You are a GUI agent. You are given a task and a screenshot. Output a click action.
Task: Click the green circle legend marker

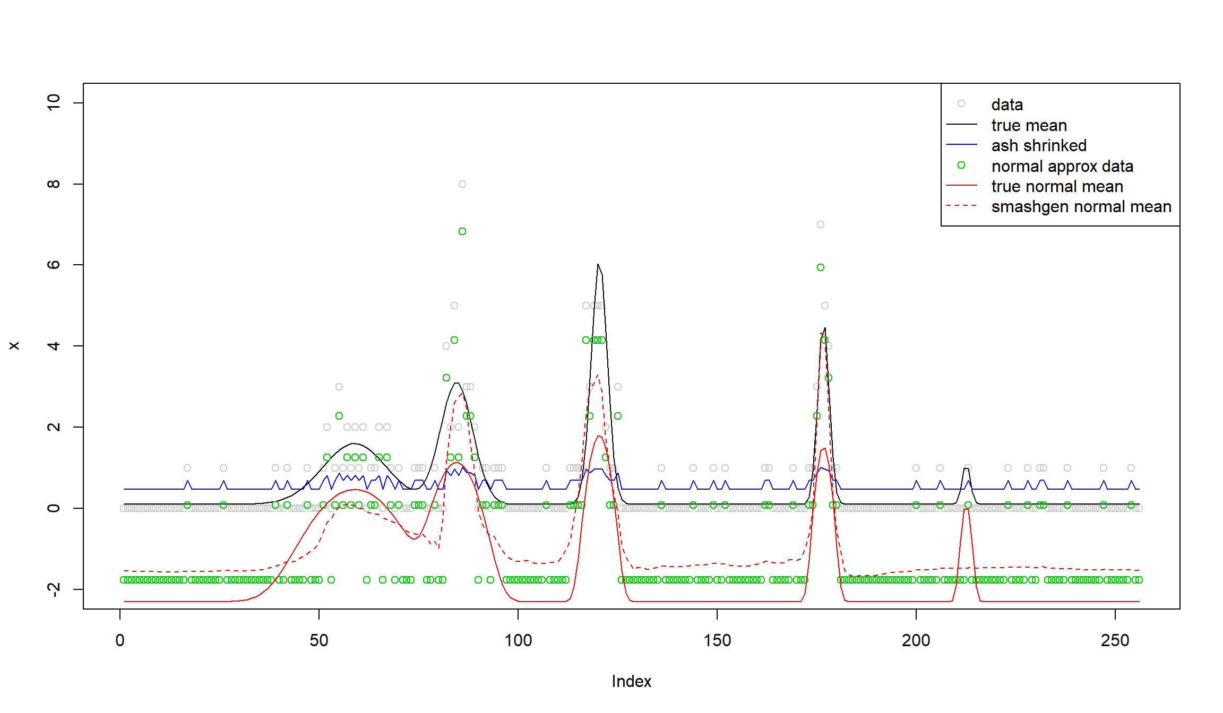(x=961, y=166)
